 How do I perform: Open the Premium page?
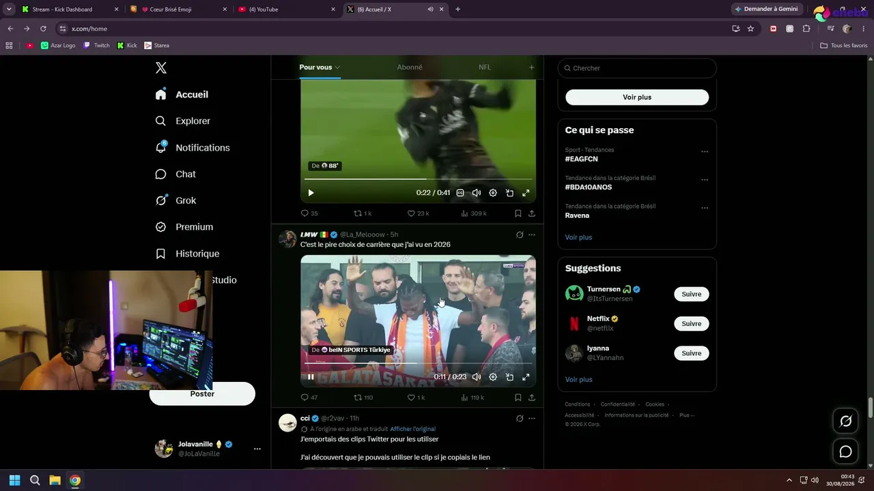[184, 227]
